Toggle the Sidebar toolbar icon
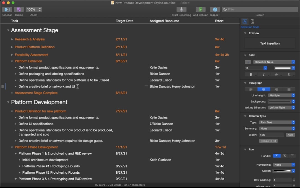The image size is (300, 188). pos(7,9)
